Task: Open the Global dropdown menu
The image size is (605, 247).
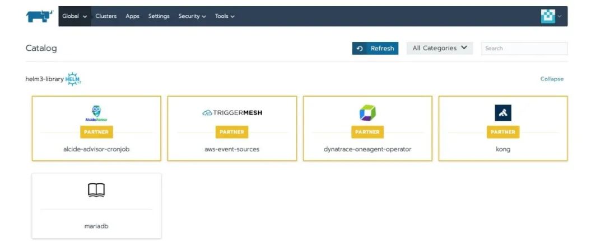Action: [75, 16]
